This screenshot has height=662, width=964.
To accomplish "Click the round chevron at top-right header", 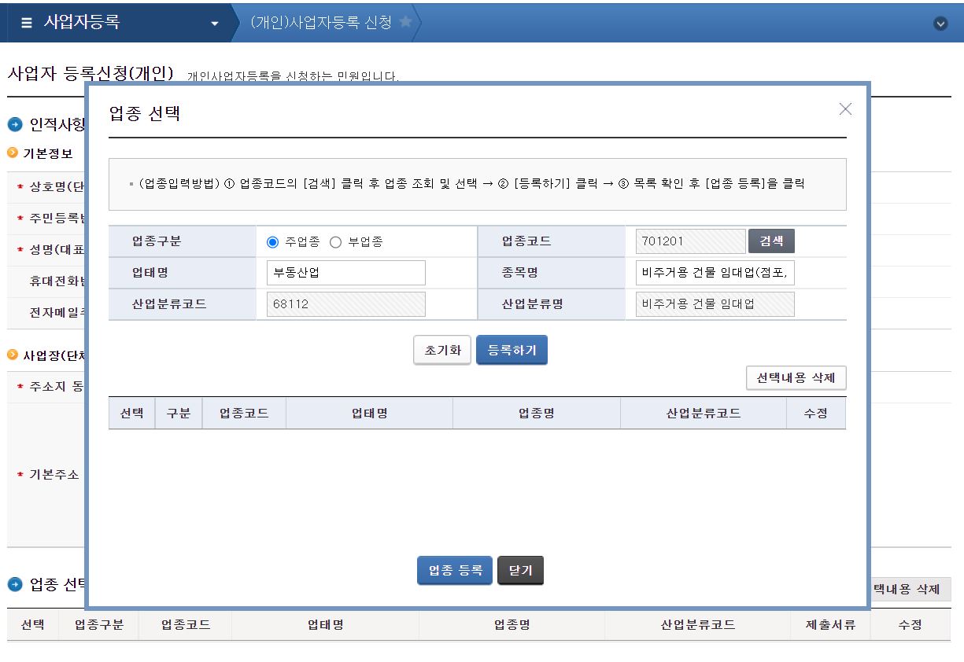I will click(x=940, y=24).
